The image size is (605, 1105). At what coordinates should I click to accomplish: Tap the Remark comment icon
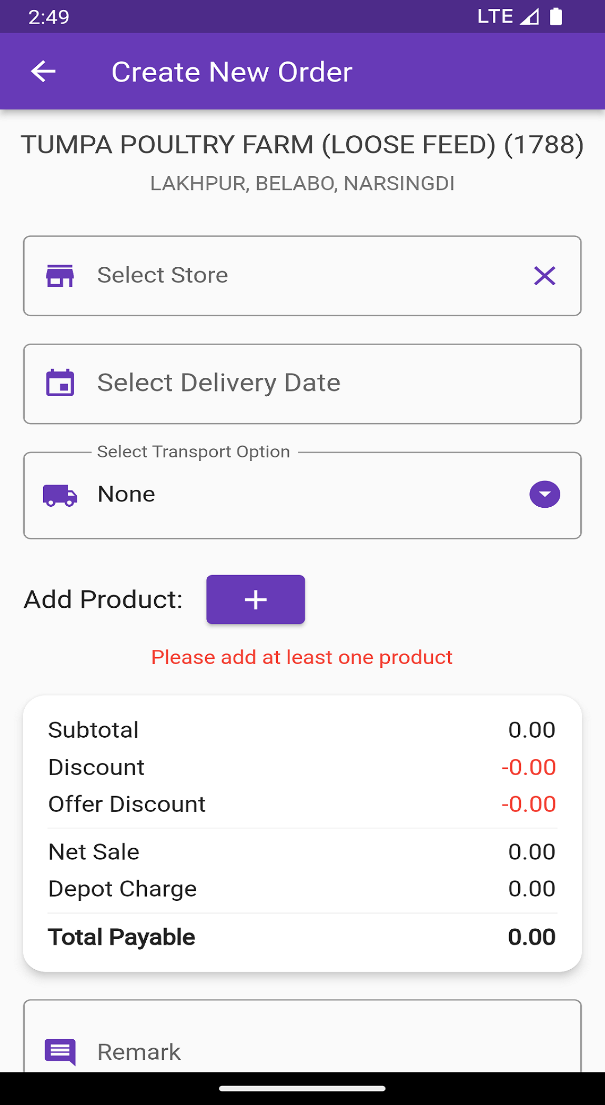60,1051
